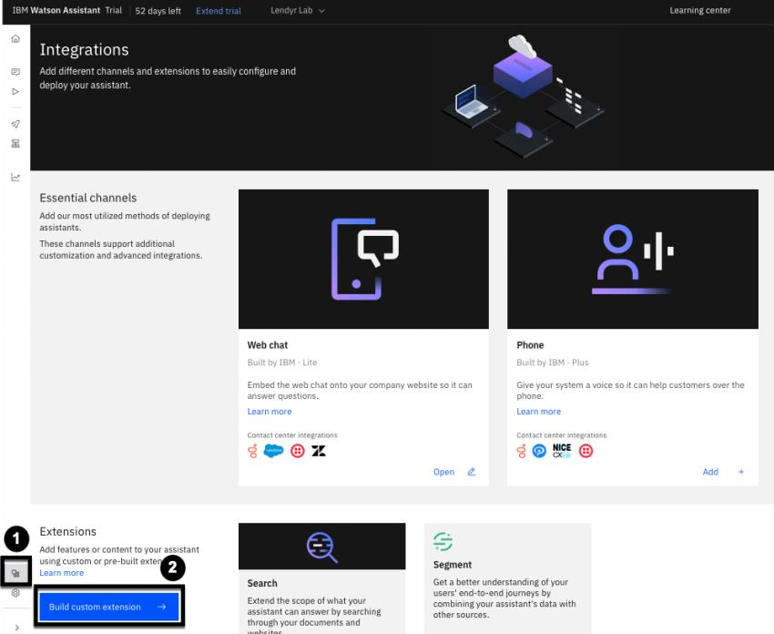Click the Phone card title
The image size is (774, 634).
pyautogui.click(x=530, y=345)
